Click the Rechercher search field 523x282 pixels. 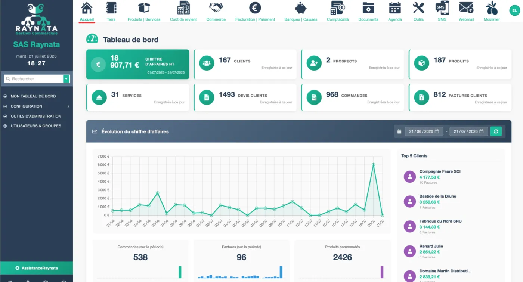pos(34,79)
